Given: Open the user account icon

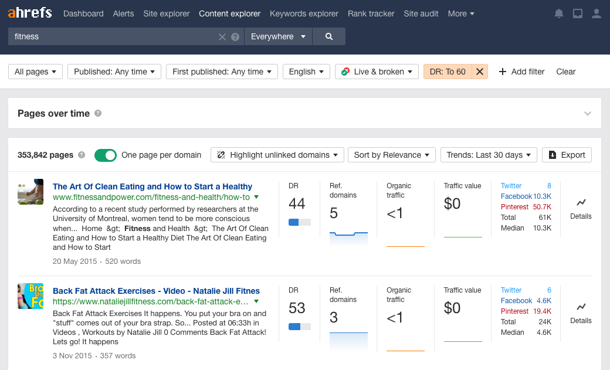Looking at the screenshot, I should [x=597, y=13].
